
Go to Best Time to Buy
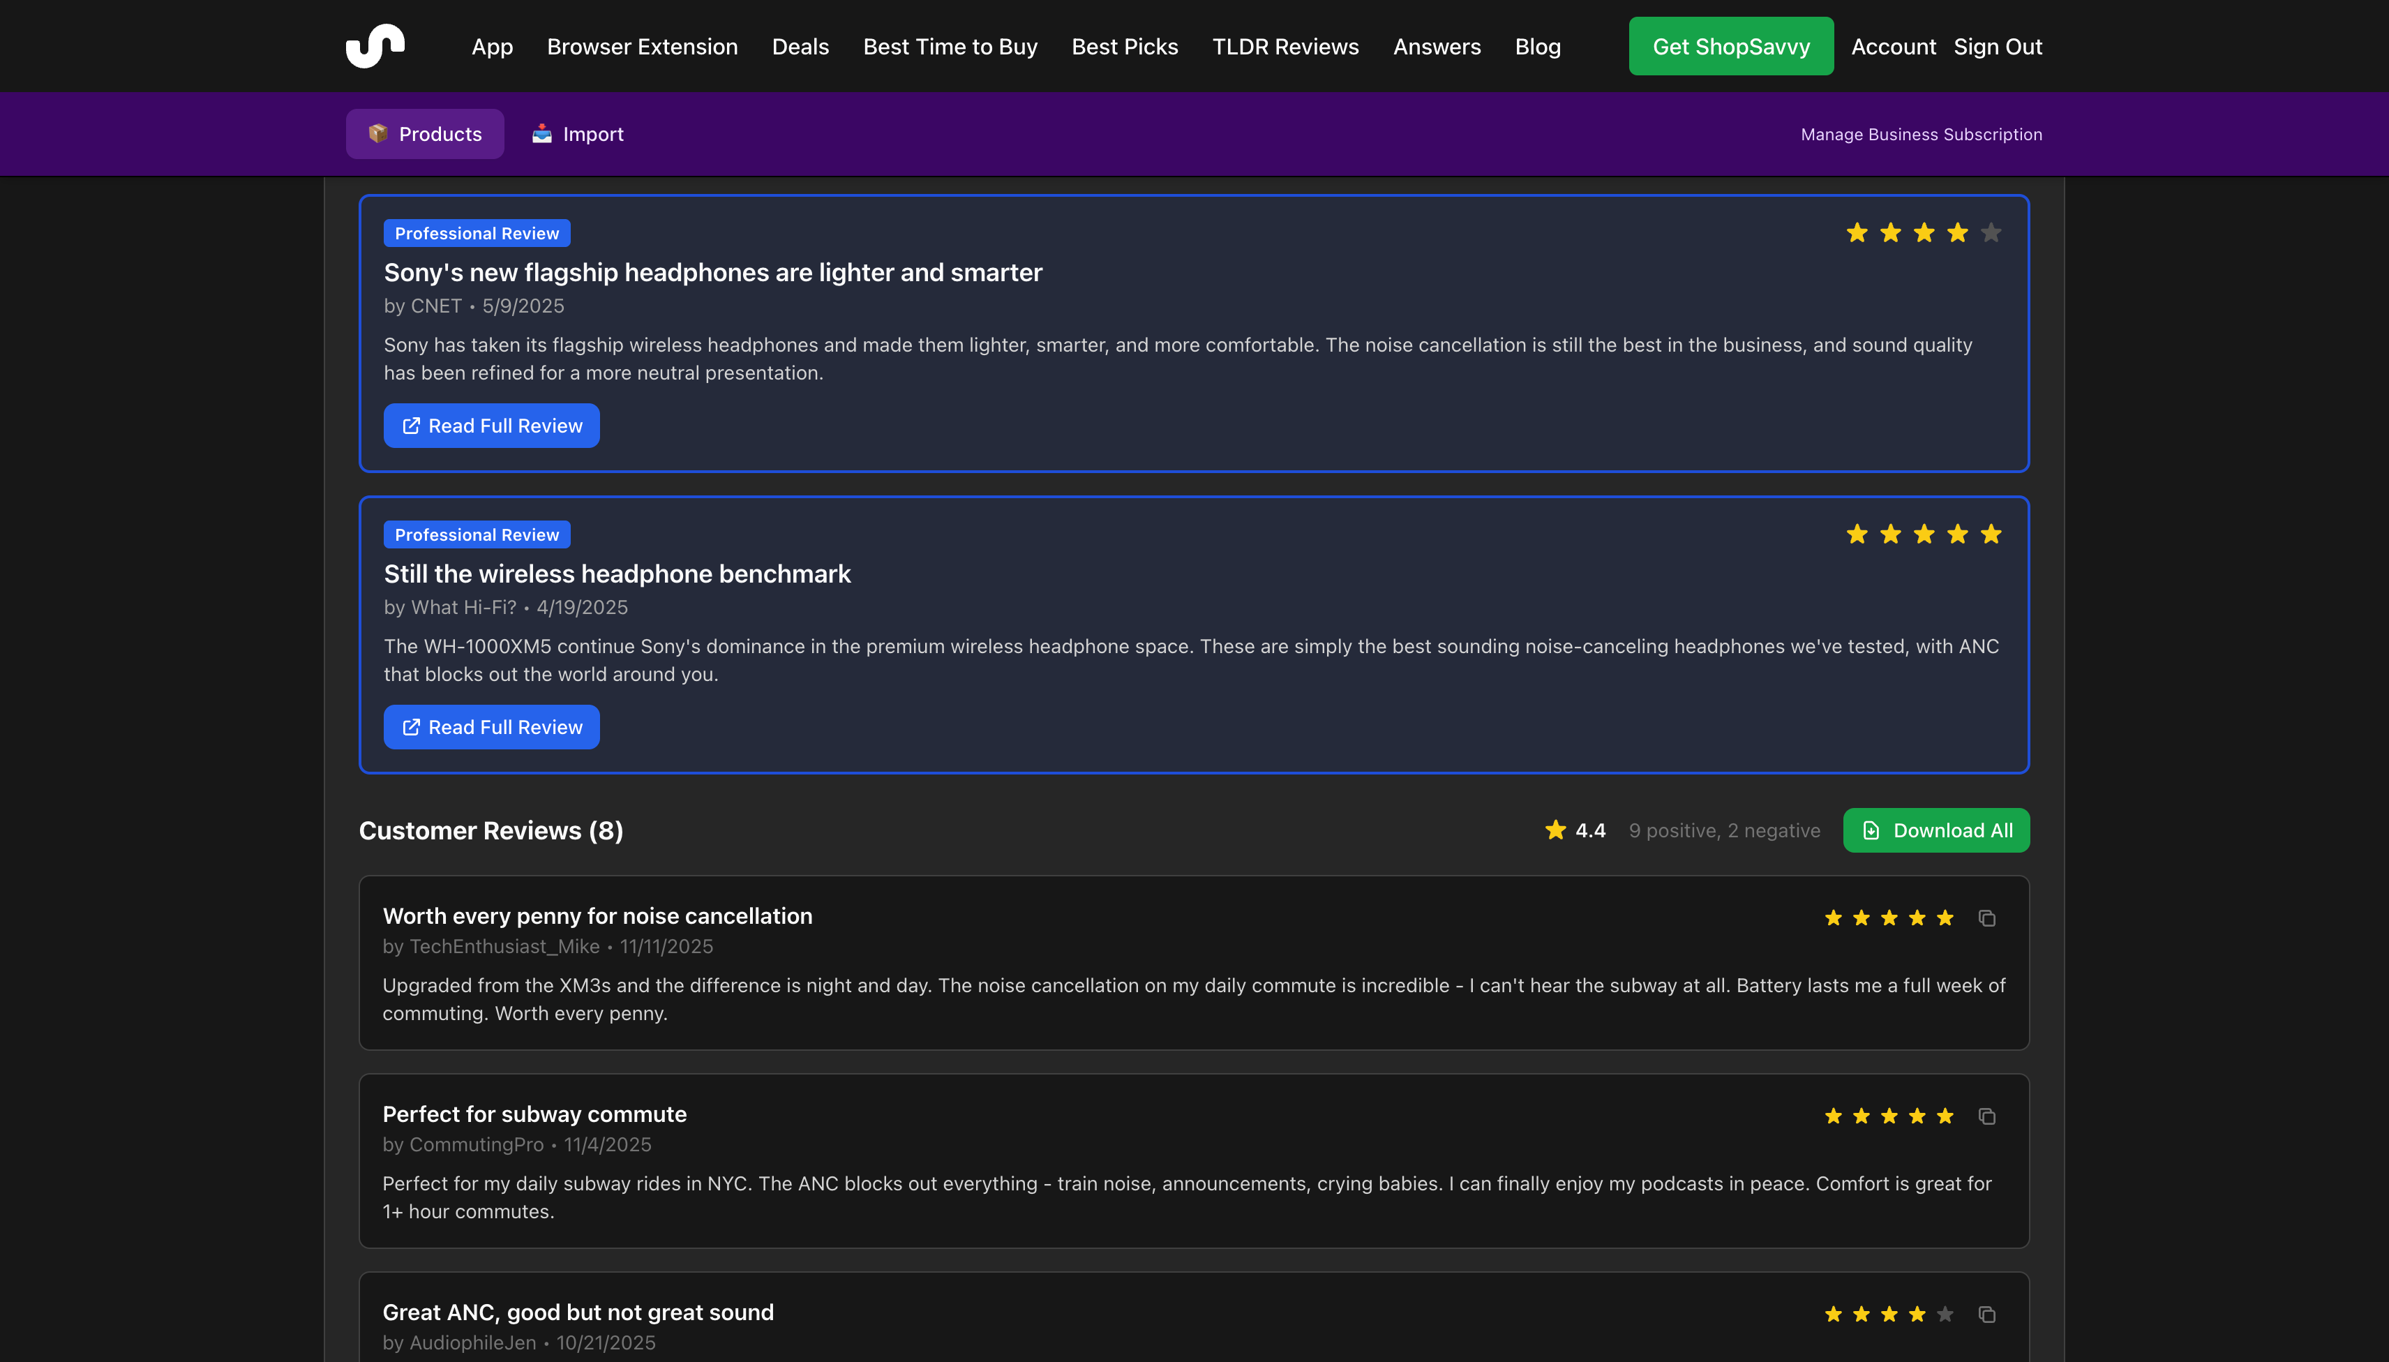tap(950, 46)
